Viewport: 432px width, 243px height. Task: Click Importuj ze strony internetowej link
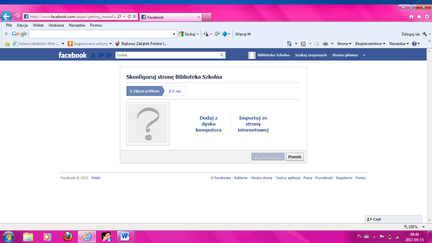tap(253, 124)
